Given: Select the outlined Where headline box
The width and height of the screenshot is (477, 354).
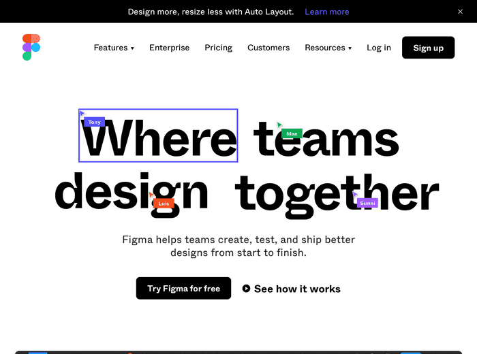Looking at the screenshot, I should click(x=158, y=135).
